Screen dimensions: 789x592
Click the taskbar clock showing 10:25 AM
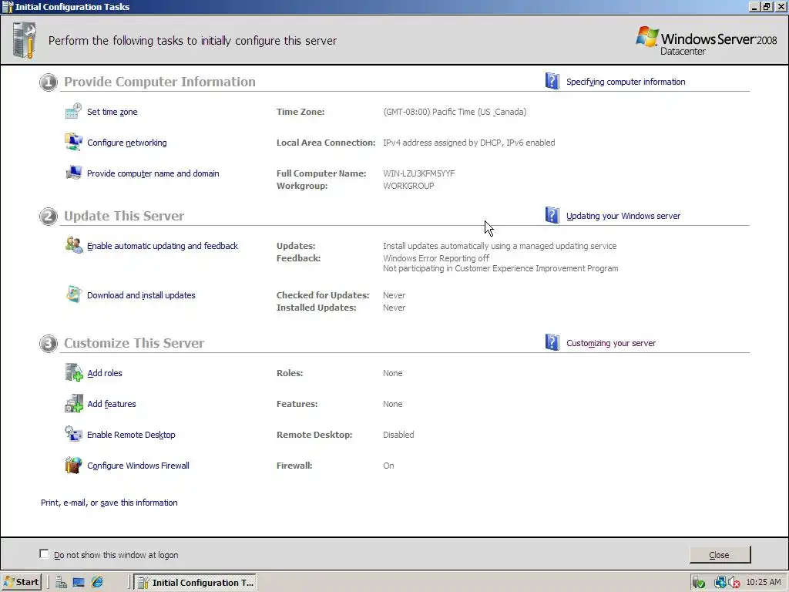click(764, 583)
